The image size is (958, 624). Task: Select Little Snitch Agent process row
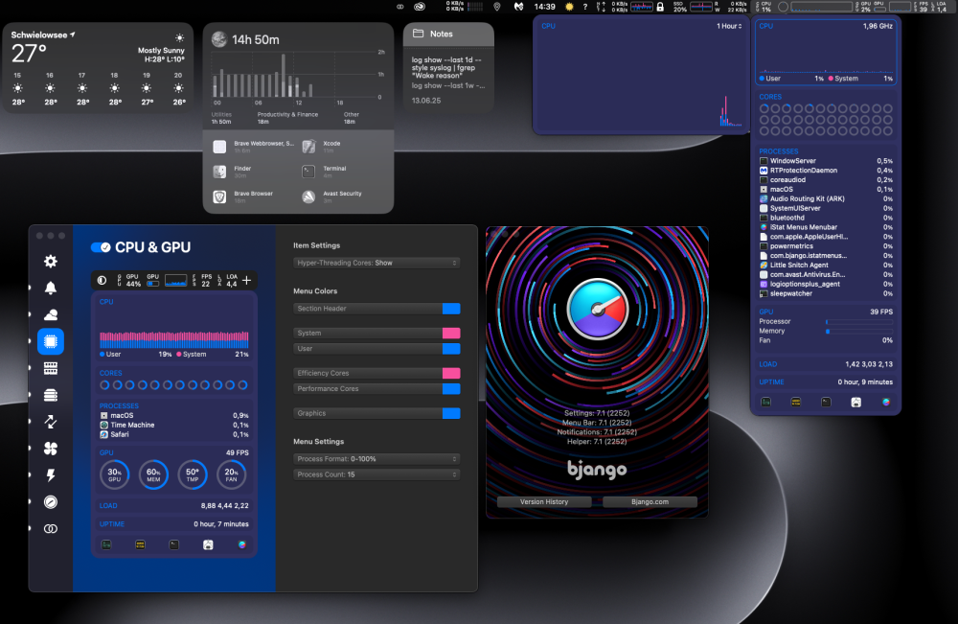click(x=826, y=266)
